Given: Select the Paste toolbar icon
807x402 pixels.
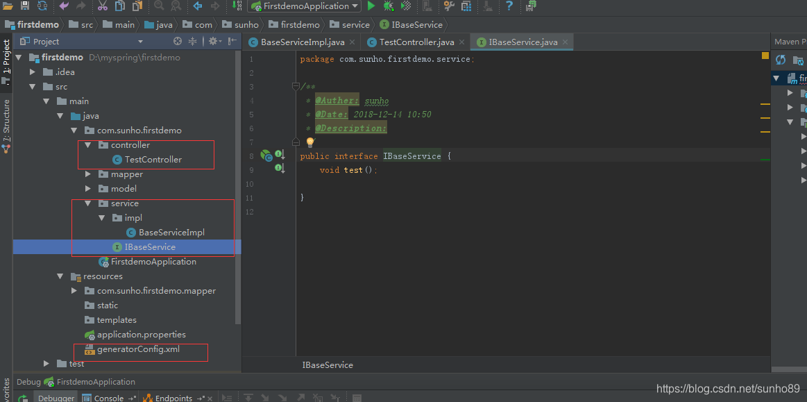Looking at the screenshot, I should [136, 6].
